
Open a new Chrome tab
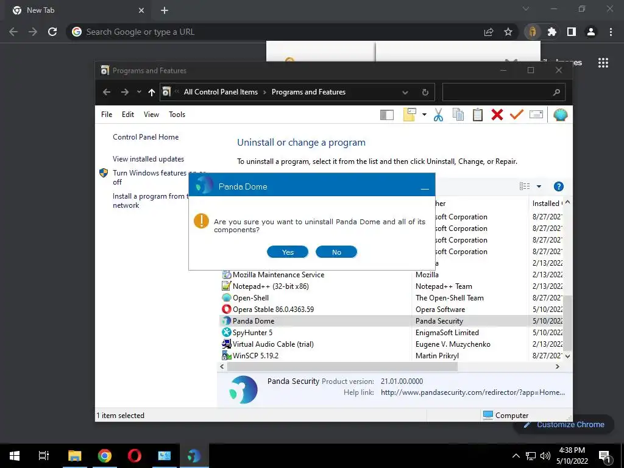(x=165, y=10)
